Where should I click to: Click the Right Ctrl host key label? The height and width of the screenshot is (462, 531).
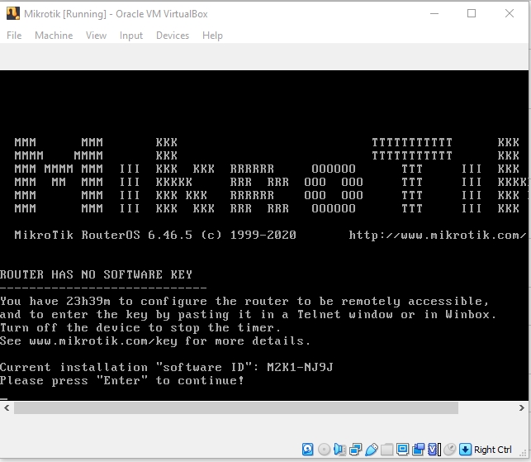click(493, 450)
